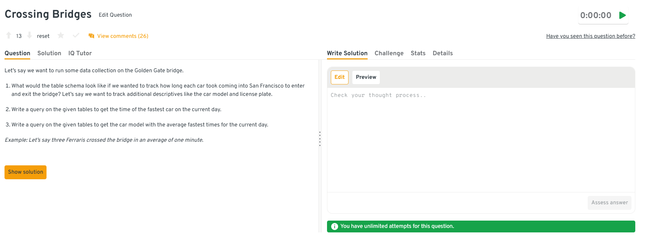This screenshot has height=239, width=645.
Task: Click the info icon in green banner
Action: pos(334,226)
